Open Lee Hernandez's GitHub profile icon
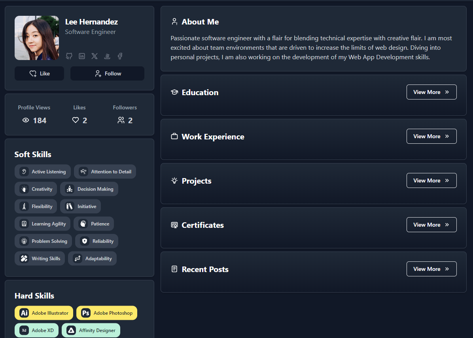The height and width of the screenshot is (338, 473). 69,56
